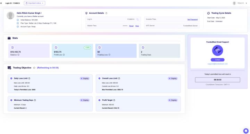
Task: Click the Profit/Loss info icon
Action: (64, 55)
